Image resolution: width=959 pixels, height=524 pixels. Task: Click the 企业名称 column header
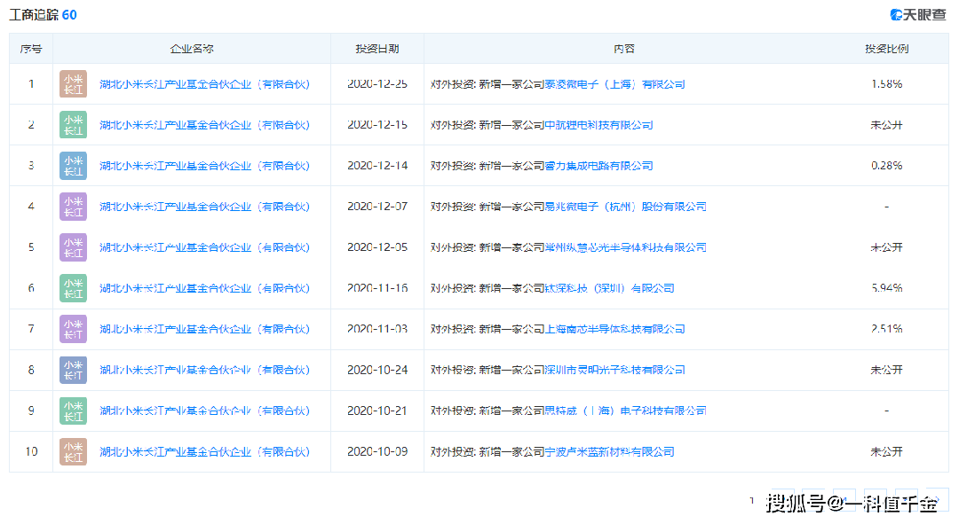[192, 49]
